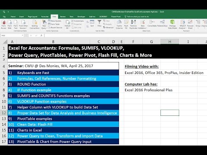Click the Consolidate tool
Viewport: 207px width, 155px height.
tap(152, 23)
